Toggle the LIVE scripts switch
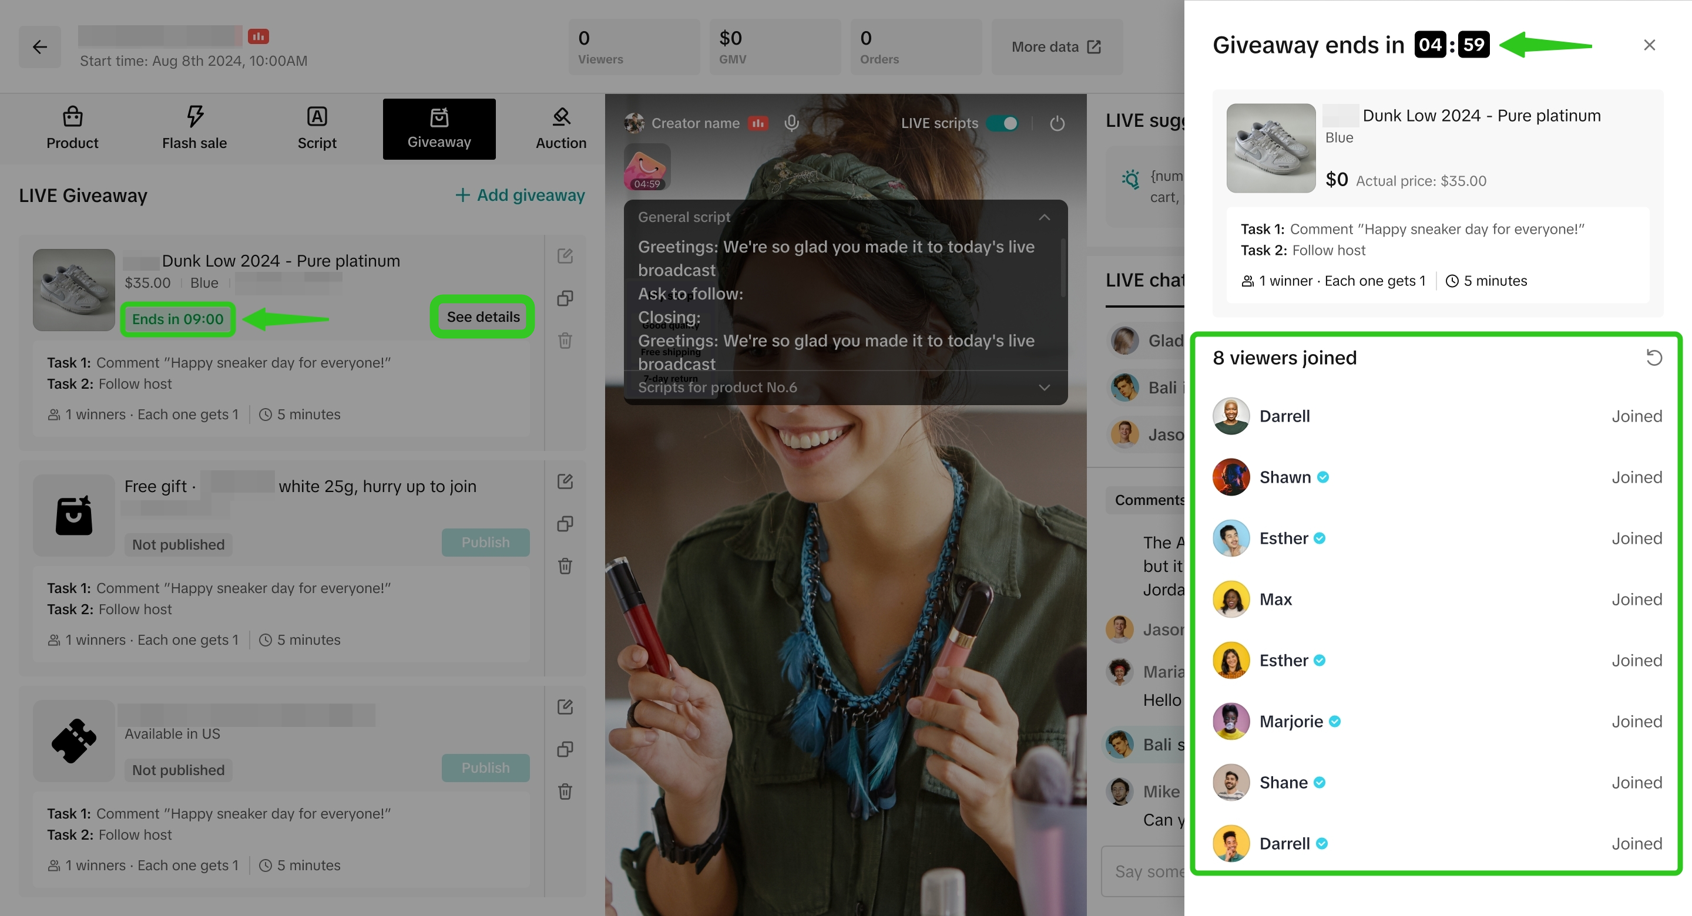Screen dimensions: 1692x916 coord(1003,123)
